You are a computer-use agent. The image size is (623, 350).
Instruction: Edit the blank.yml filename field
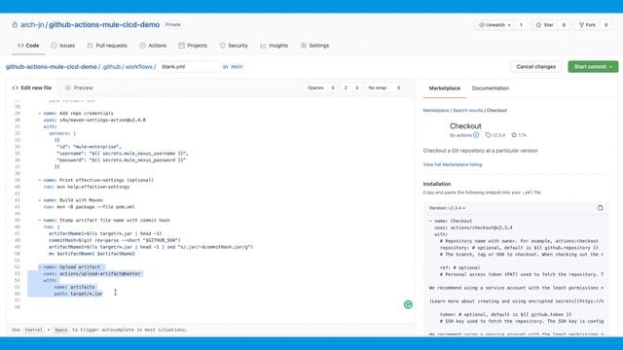click(189, 67)
